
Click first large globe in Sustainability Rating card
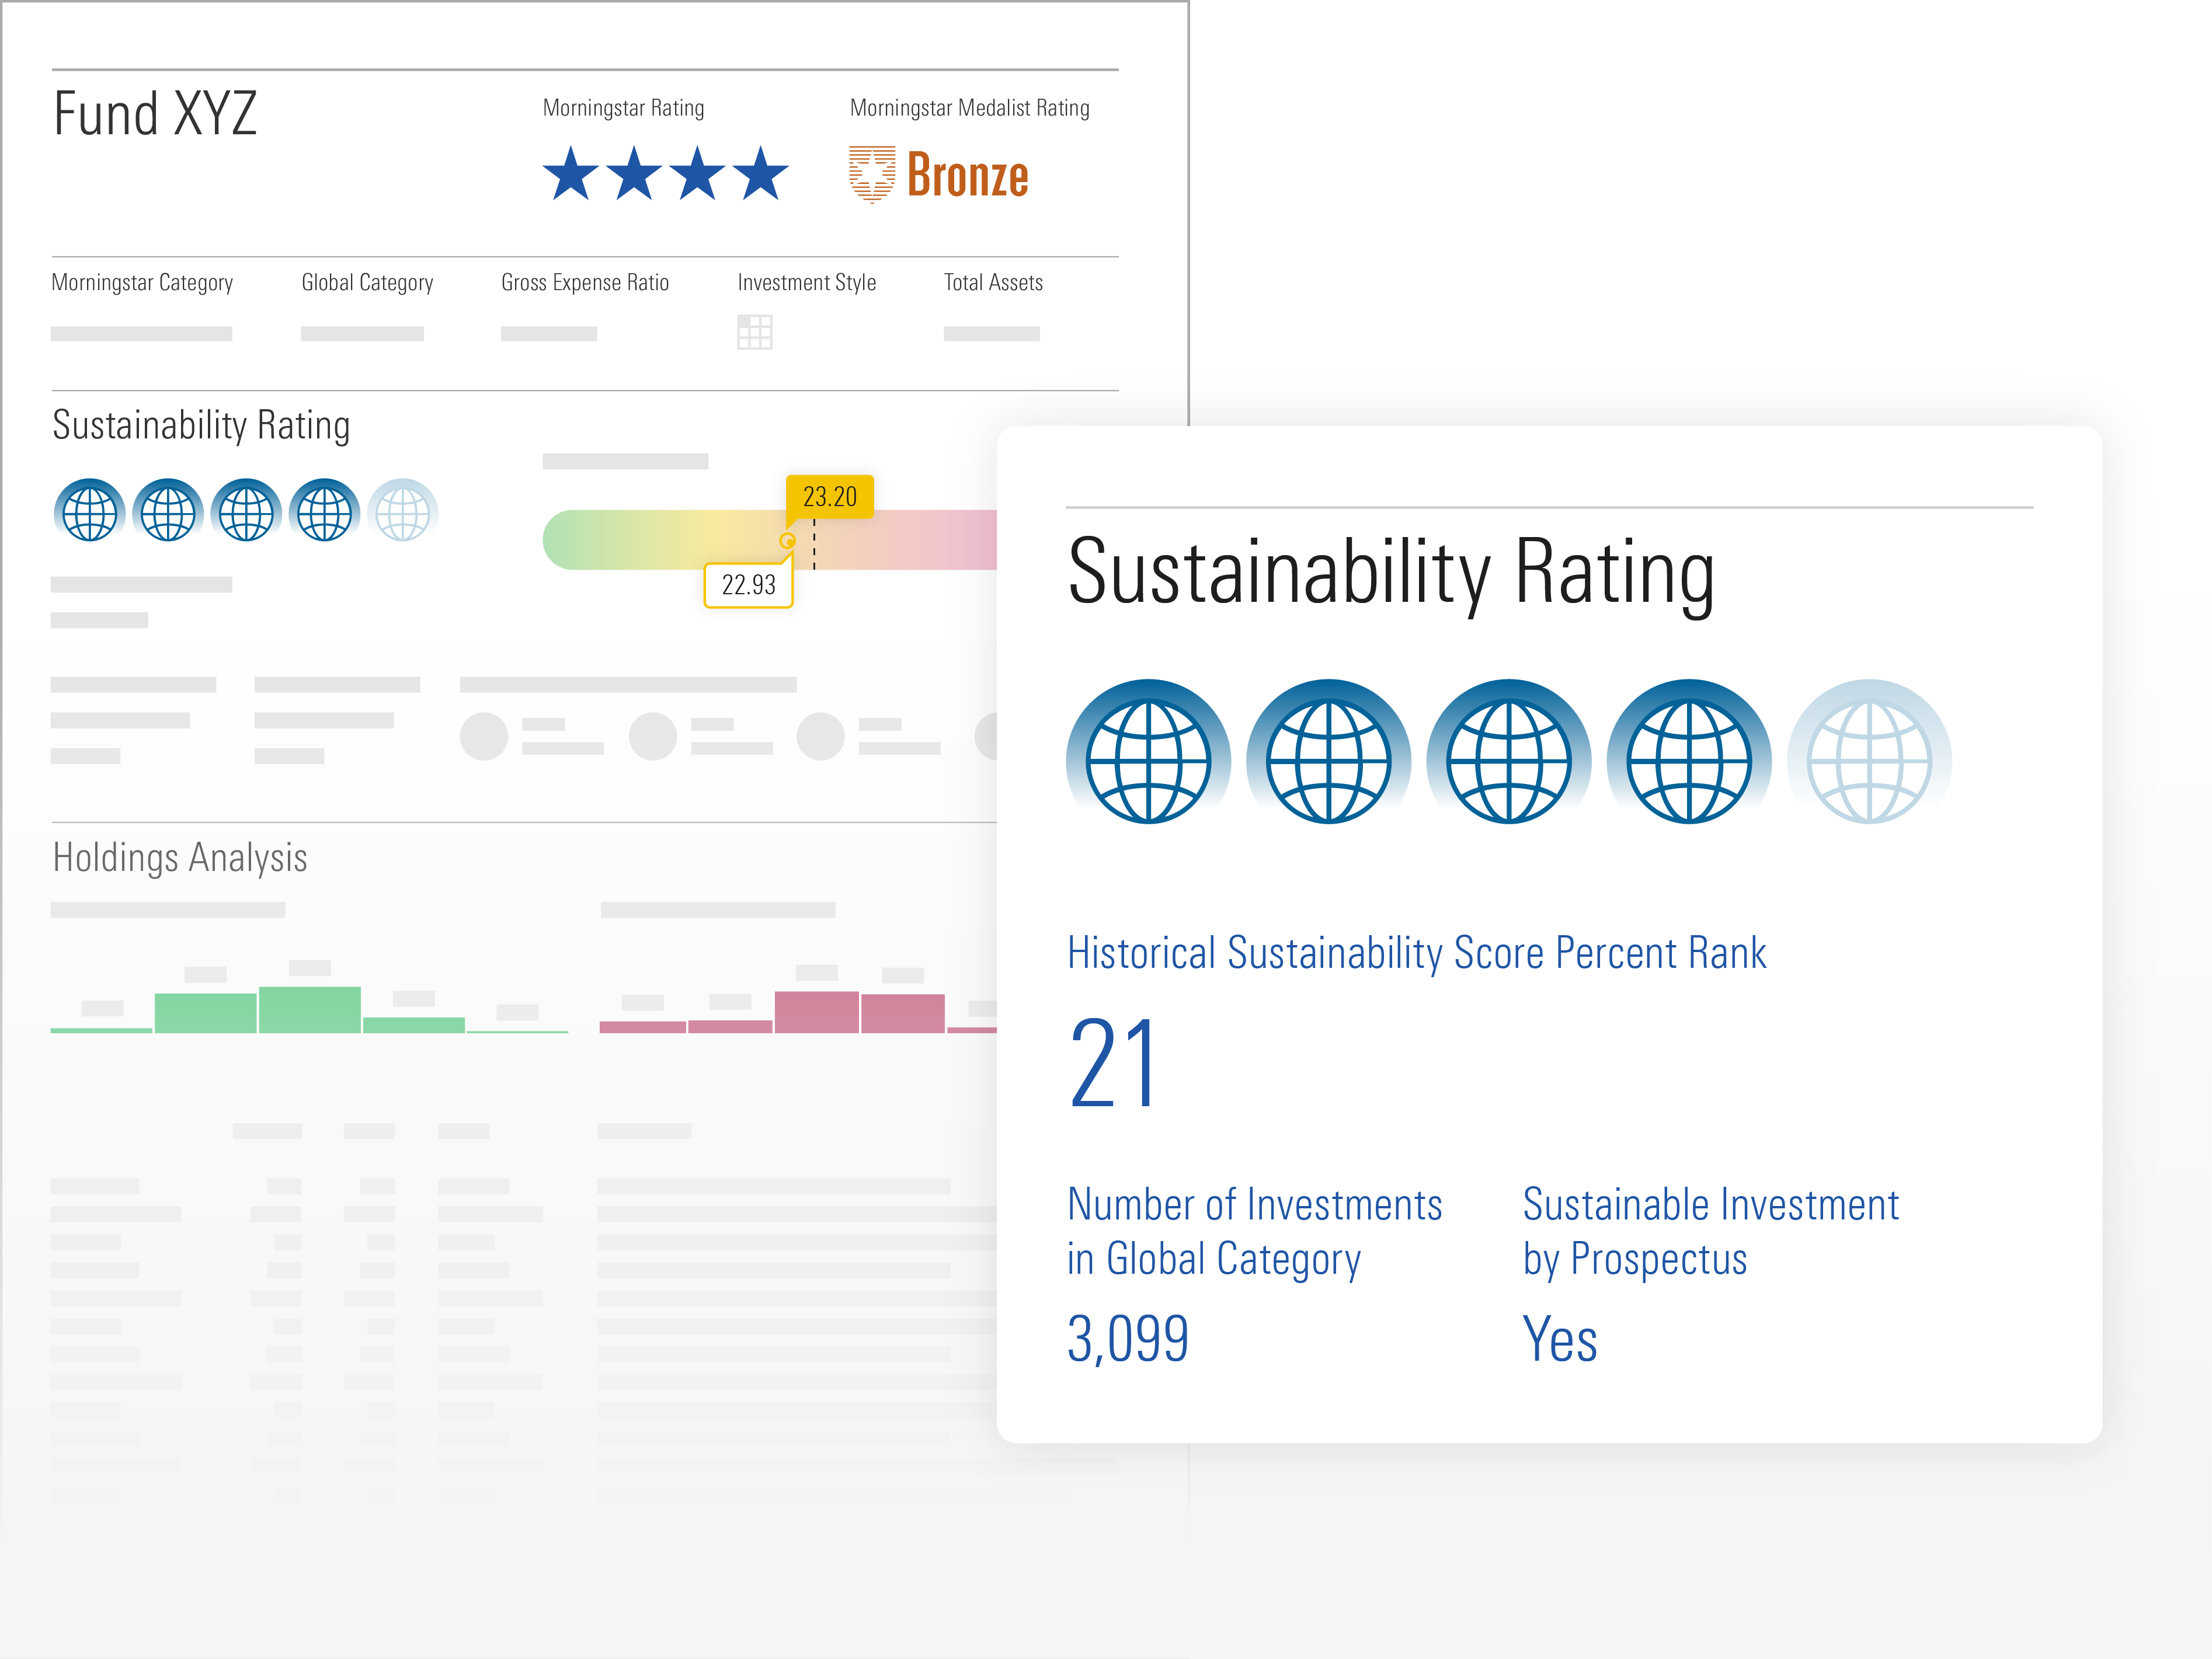point(1148,761)
